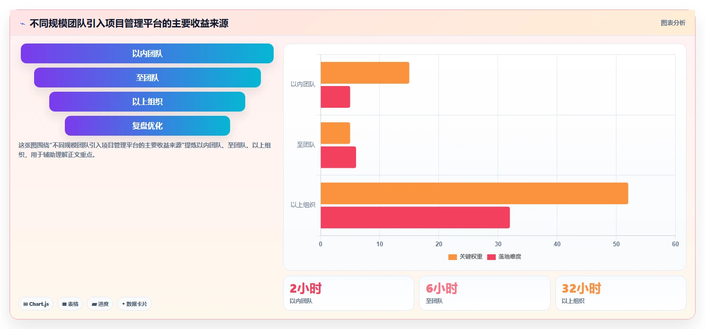Click the red 以上组织 chart bar
The image size is (705, 329).
415,217
